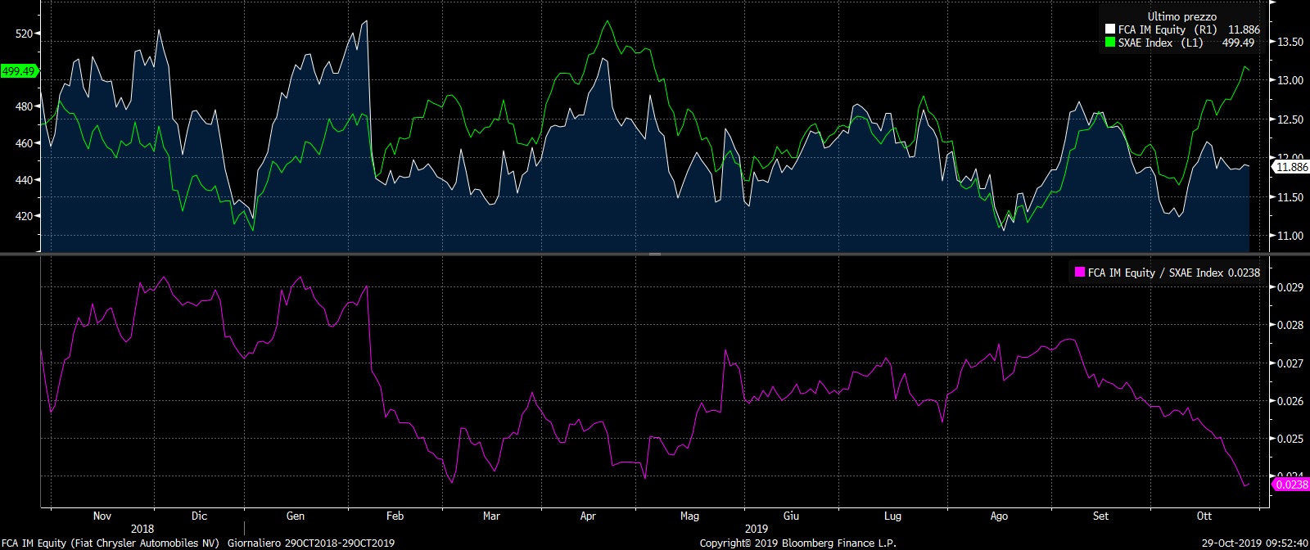Image resolution: width=1310 pixels, height=550 pixels.
Task: Click the magenta ratio series legend swatch
Action: click(1080, 273)
